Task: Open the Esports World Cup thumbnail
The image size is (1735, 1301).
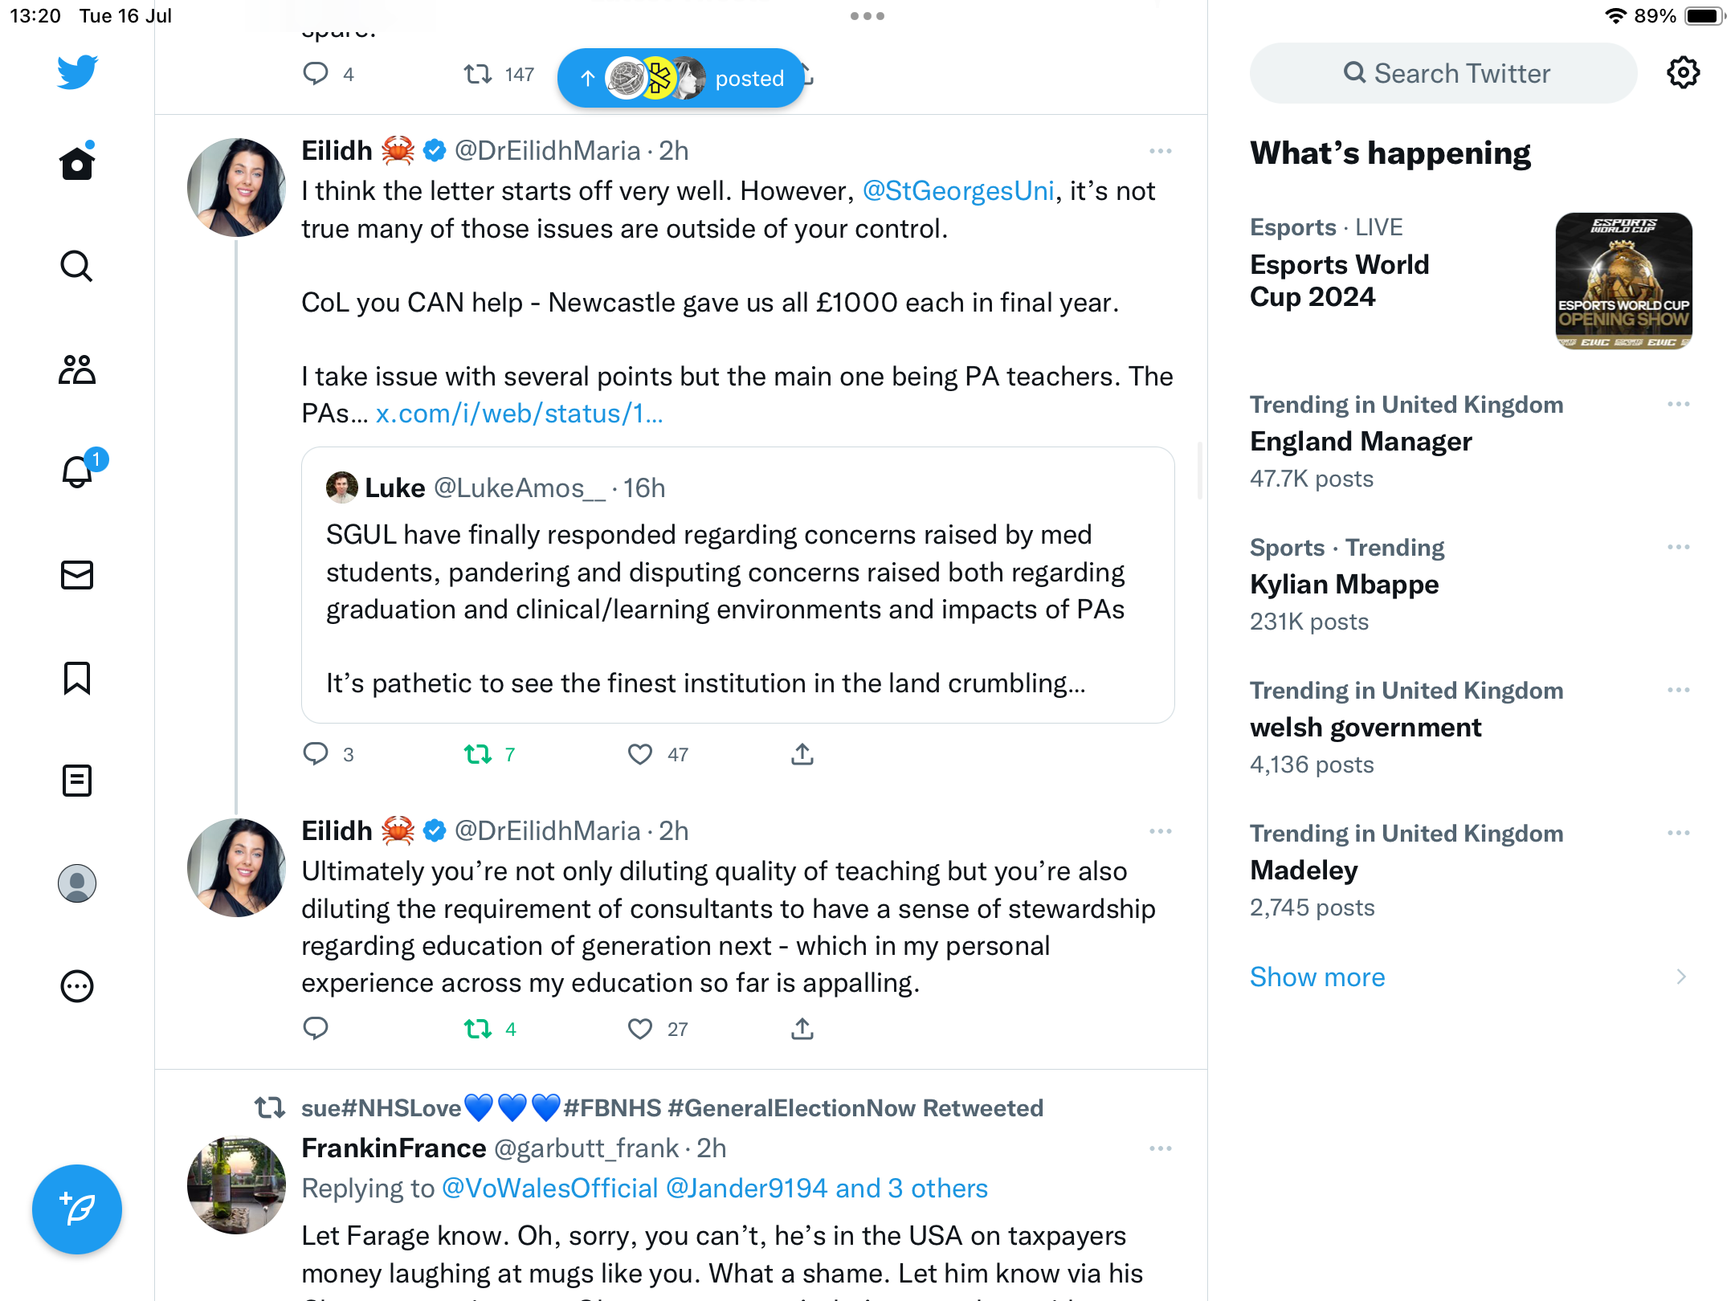Action: click(1623, 281)
